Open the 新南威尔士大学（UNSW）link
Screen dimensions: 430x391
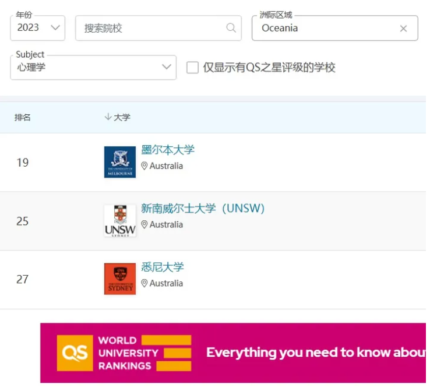click(x=203, y=209)
